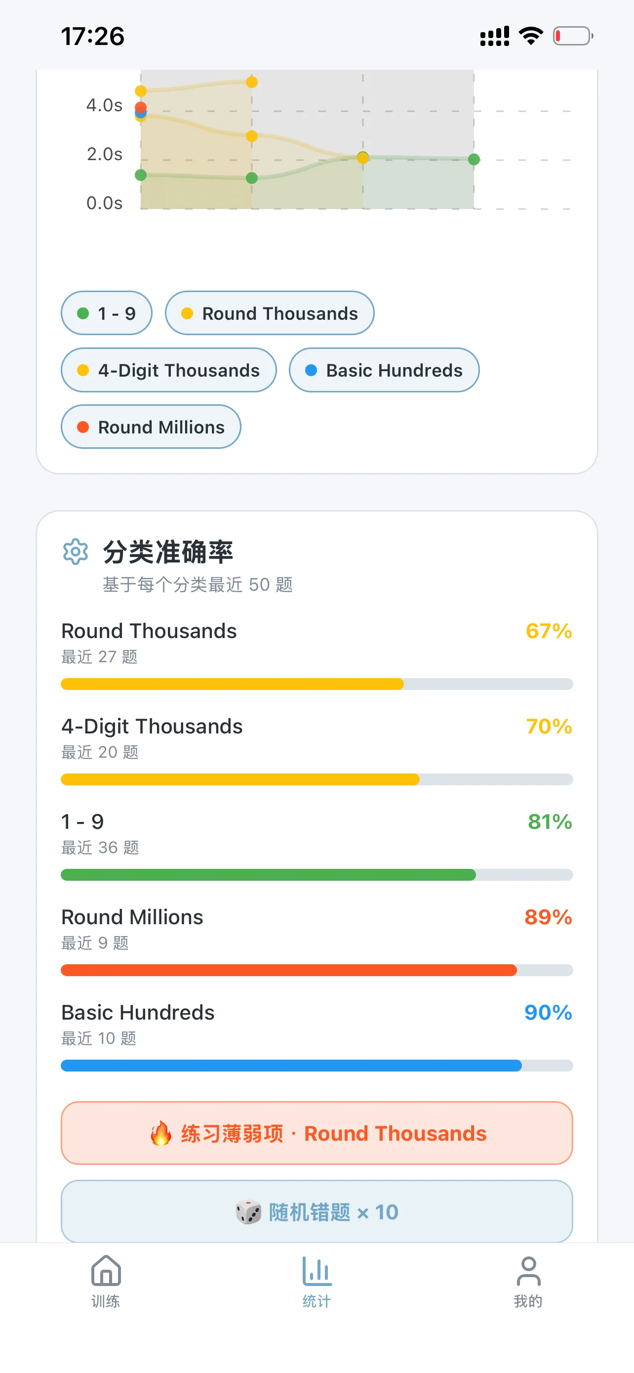634x1373 pixels.
Task: Open the 我的 profile person icon
Action: (x=528, y=1271)
